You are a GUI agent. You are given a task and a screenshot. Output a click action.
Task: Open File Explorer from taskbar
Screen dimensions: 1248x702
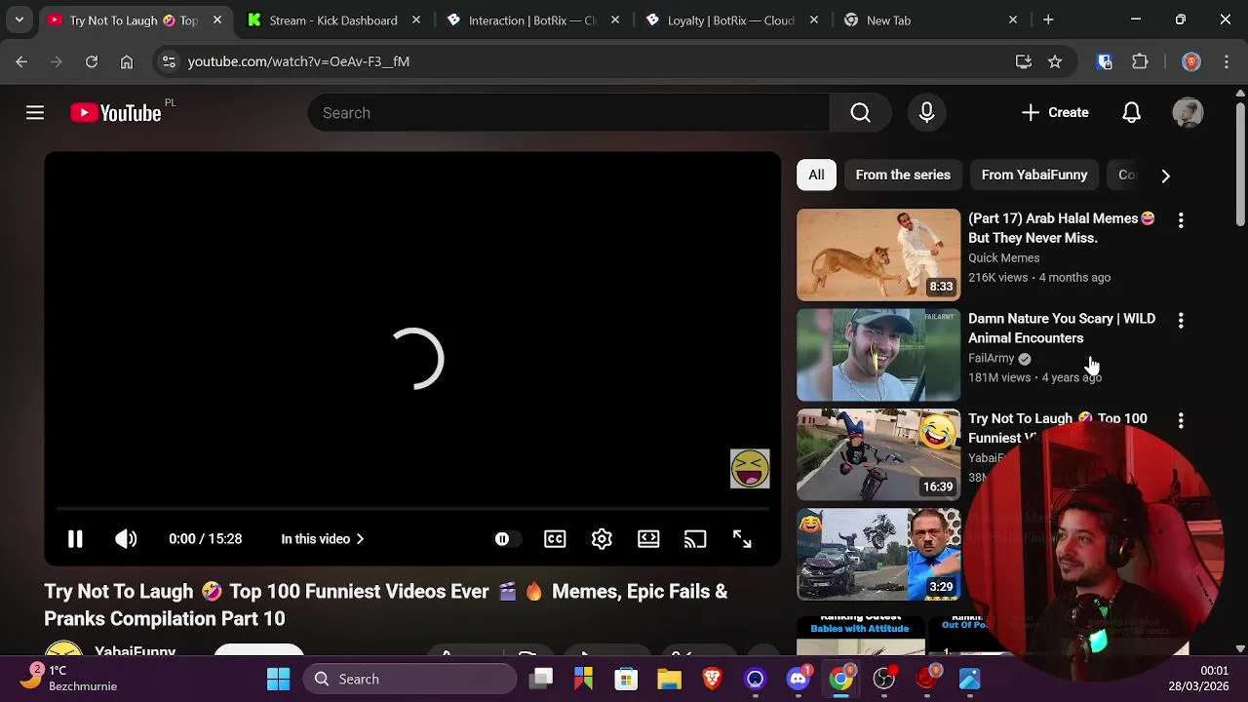click(x=670, y=679)
